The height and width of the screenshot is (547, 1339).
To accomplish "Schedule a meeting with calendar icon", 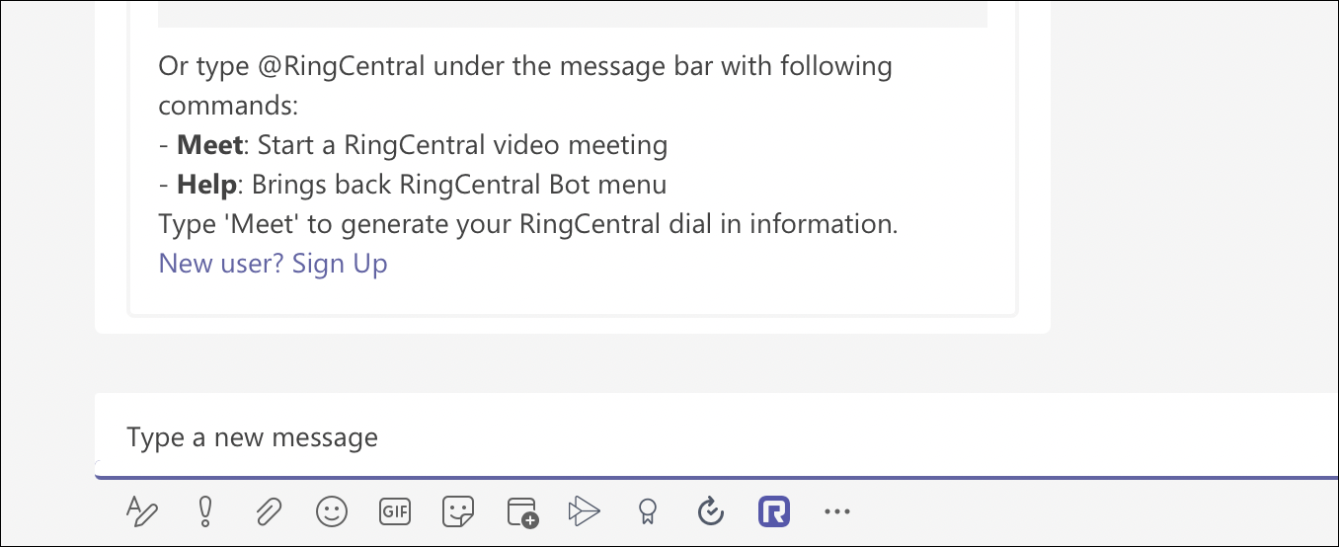I will tap(522, 510).
